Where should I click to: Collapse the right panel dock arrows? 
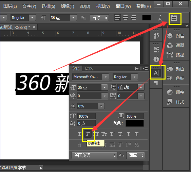coord(187,25)
